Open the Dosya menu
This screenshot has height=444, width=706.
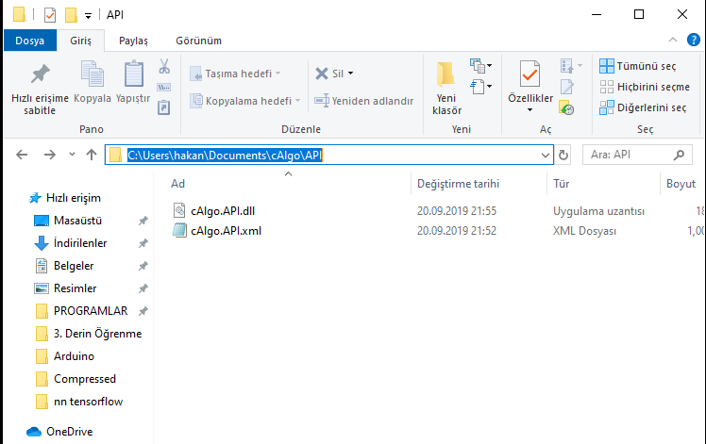(29, 41)
